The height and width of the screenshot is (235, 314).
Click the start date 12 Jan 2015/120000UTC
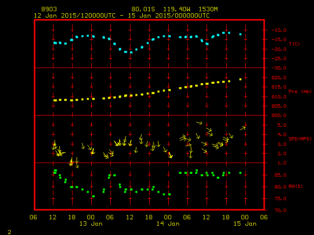click(x=75, y=16)
